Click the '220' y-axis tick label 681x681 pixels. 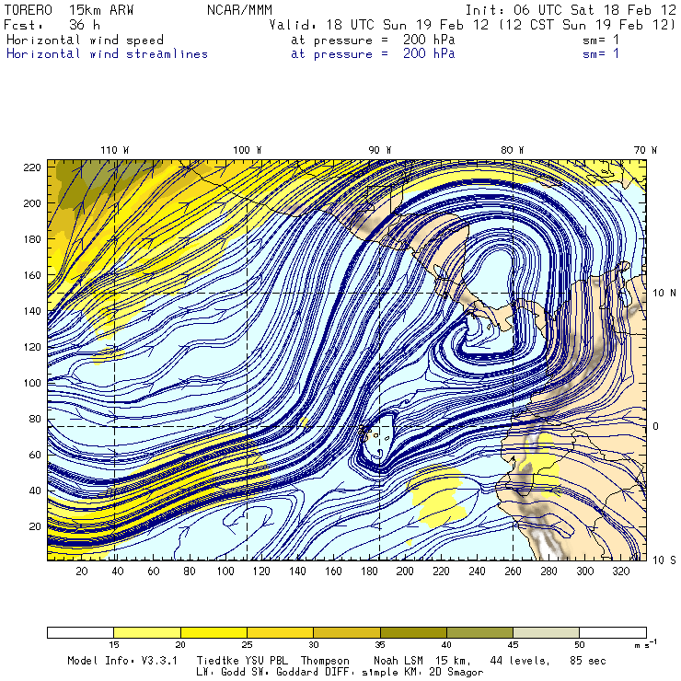coord(32,167)
